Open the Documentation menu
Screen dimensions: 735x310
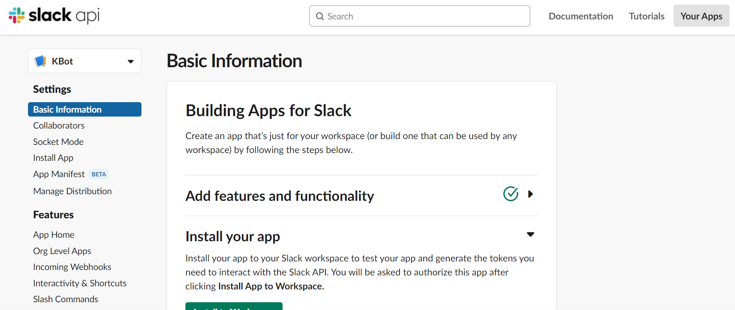(581, 16)
